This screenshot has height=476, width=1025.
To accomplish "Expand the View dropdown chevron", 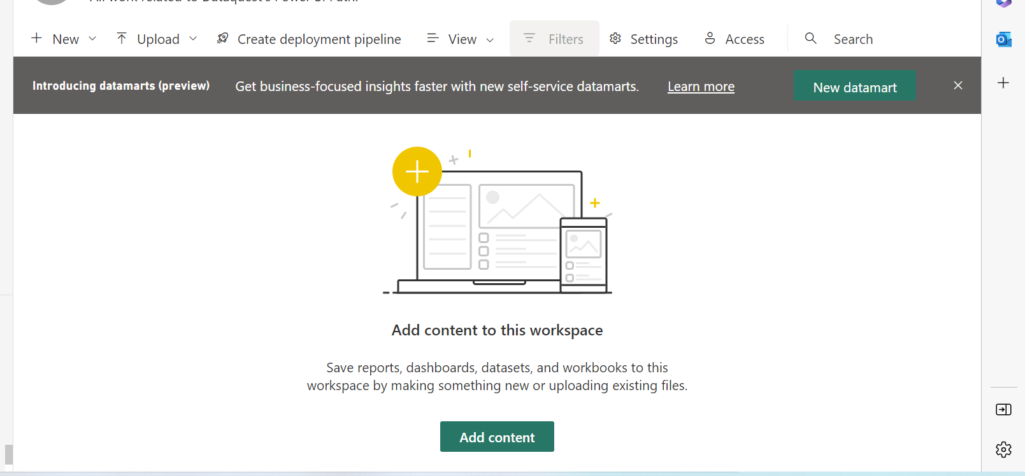I will pyautogui.click(x=490, y=40).
